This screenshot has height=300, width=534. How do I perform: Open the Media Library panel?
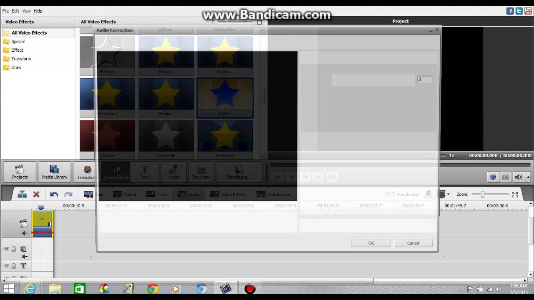coord(54,172)
